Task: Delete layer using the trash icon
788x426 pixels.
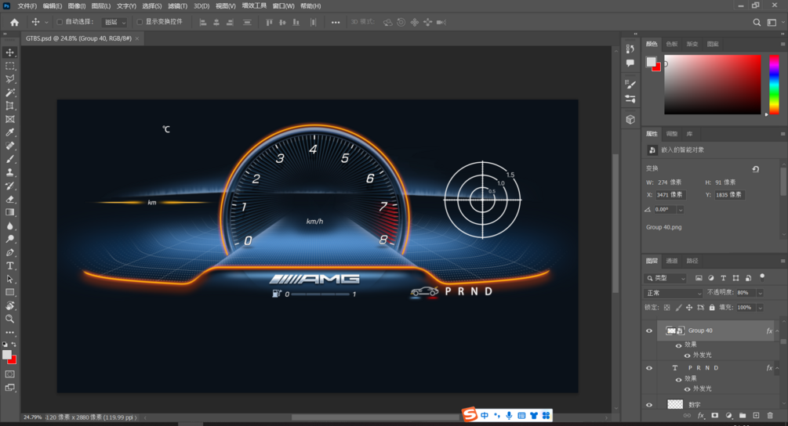Action: point(770,416)
